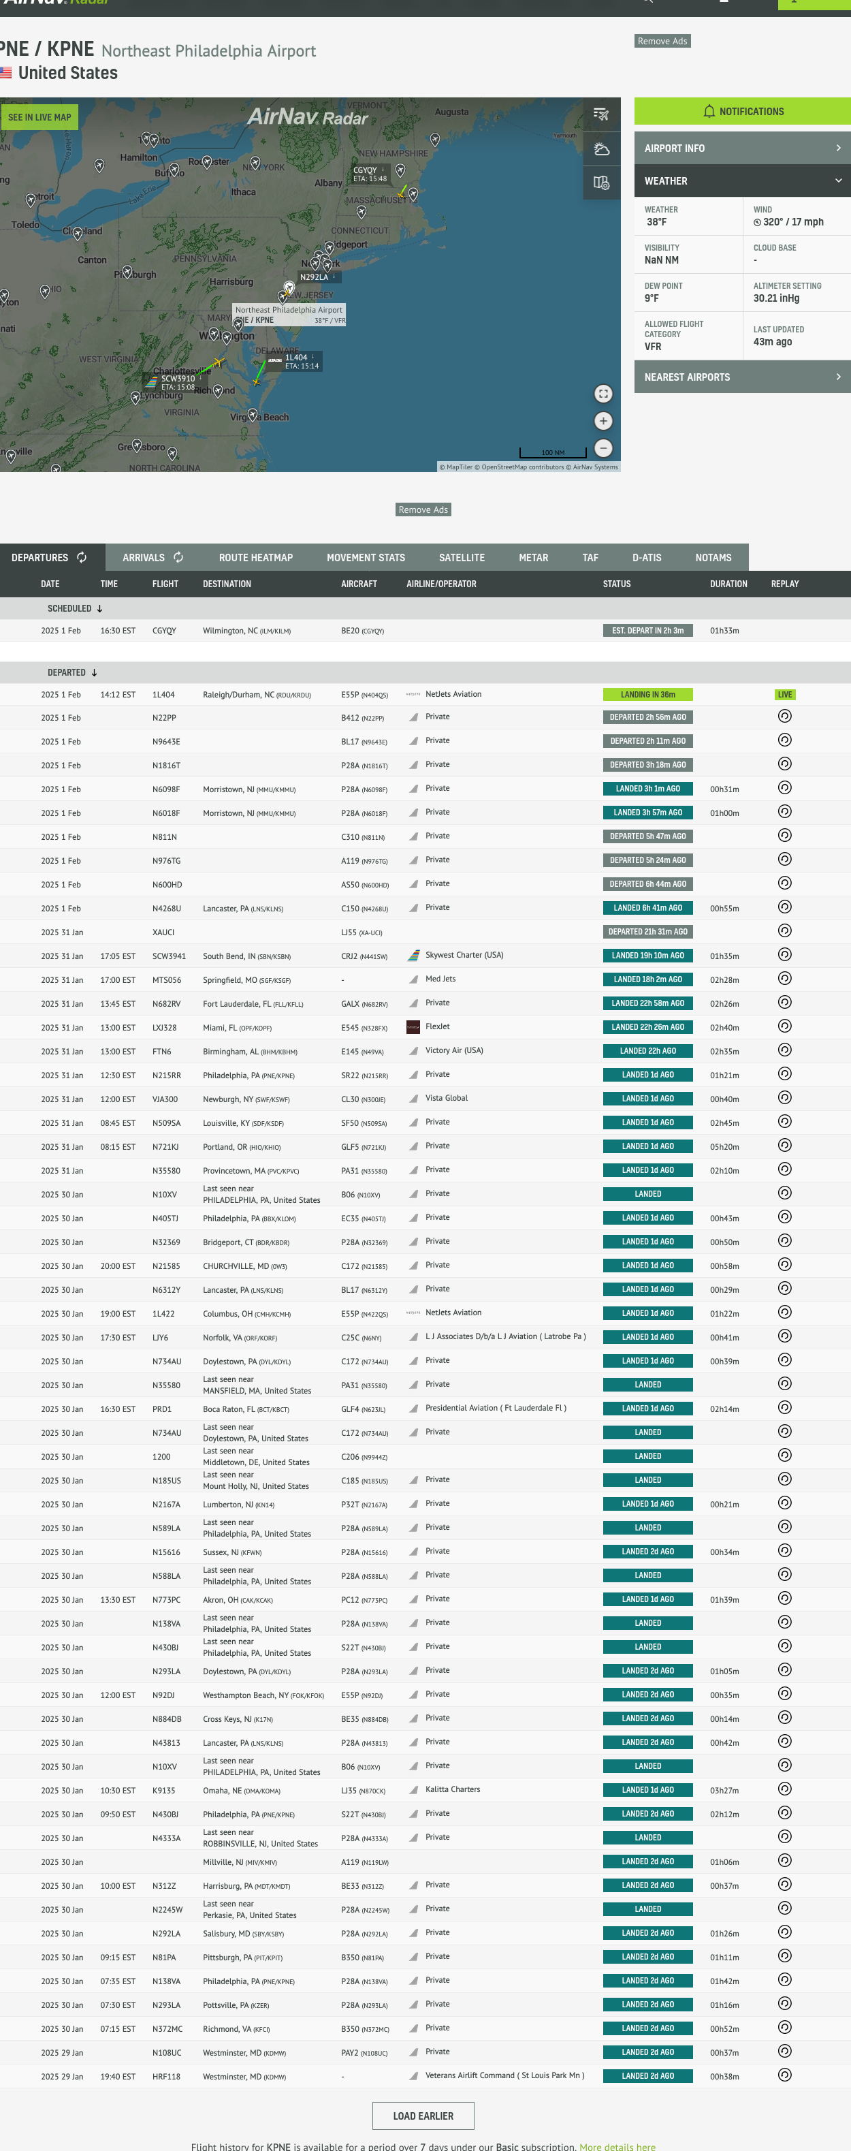Open the map settings icon
The height and width of the screenshot is (2151, 851).
click(600, 183)
